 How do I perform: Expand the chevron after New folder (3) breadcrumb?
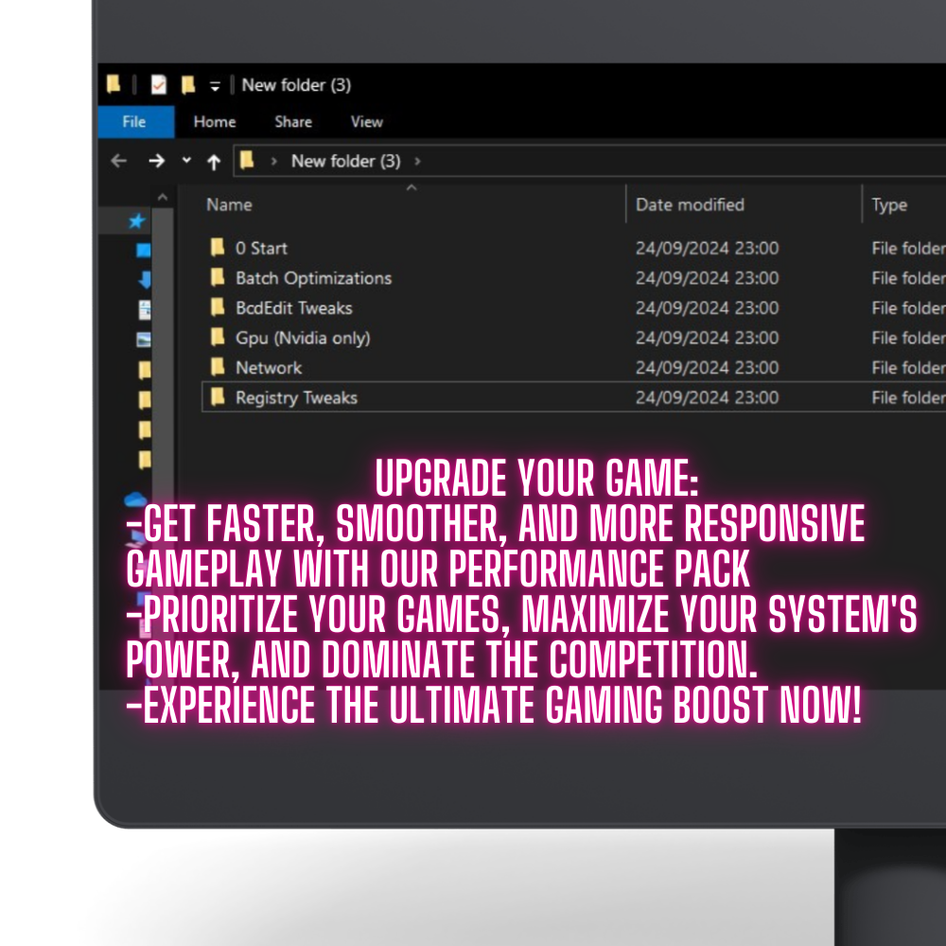point(417,162)
